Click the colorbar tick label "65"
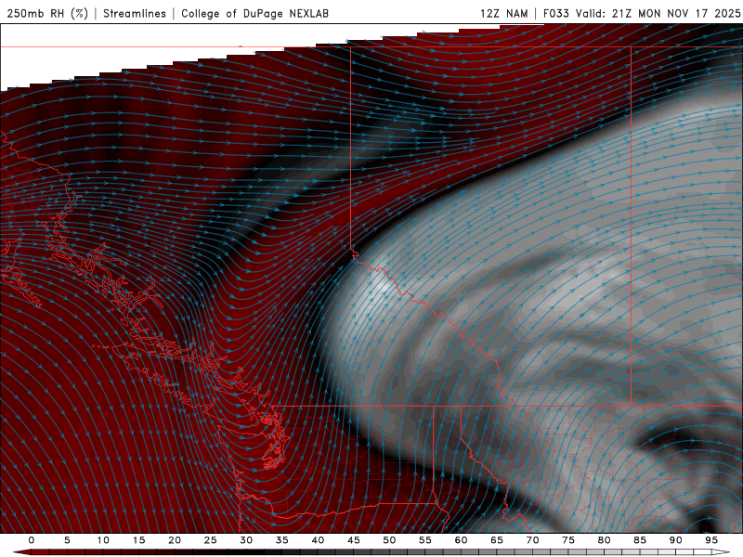This screenshot has width=743, height=557. (497, 540)
